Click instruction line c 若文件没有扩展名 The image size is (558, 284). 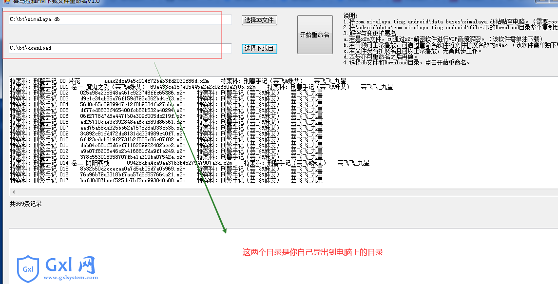pyautogui.click(x=413, y=51)
